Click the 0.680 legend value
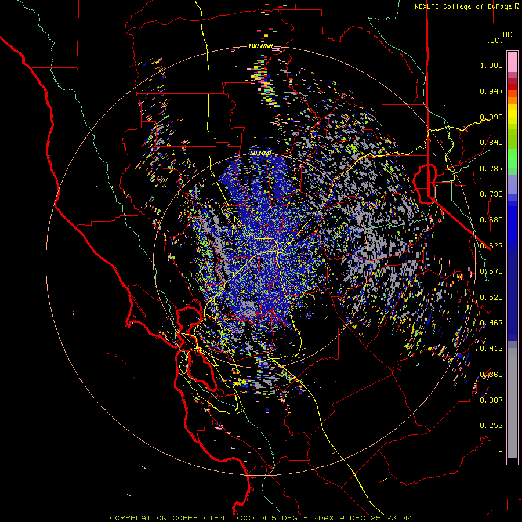522x522 pixels. click(x=491, y=220)
